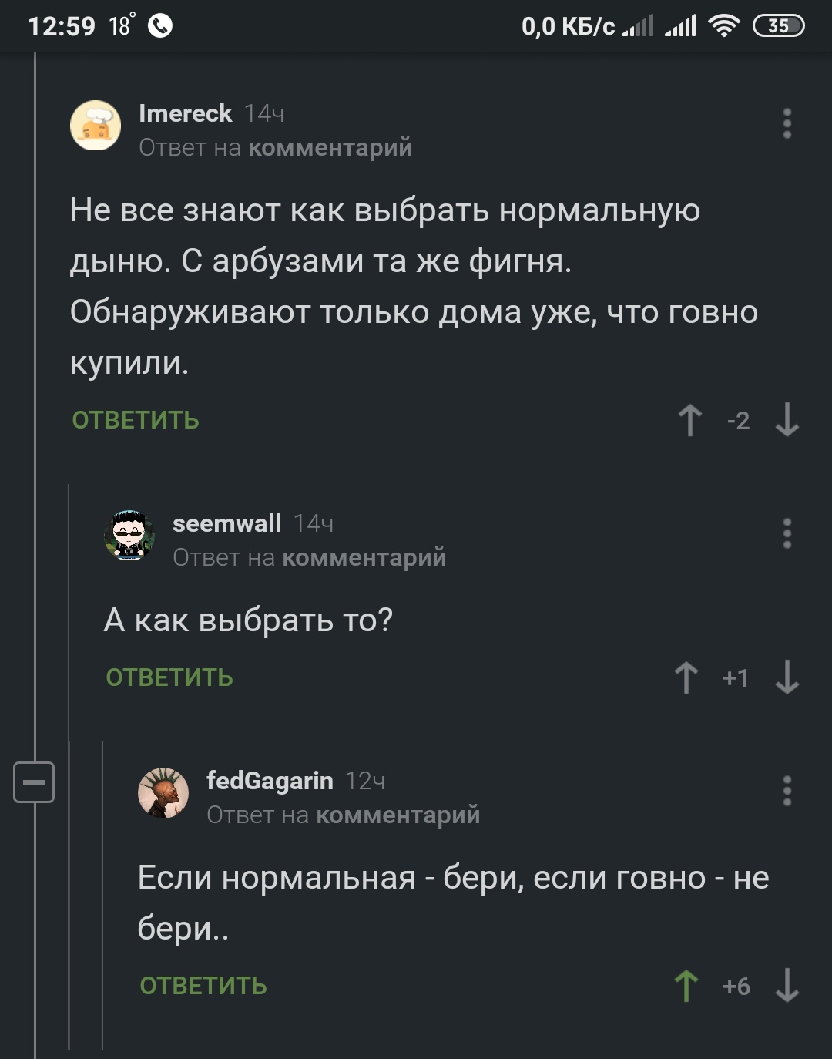This screenshot has width=832, height=1059.
Task: Collapse the comment thread with minus box
Action: [35, 782]
